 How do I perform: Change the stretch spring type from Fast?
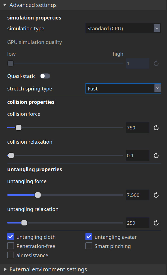tap(123, 88)
